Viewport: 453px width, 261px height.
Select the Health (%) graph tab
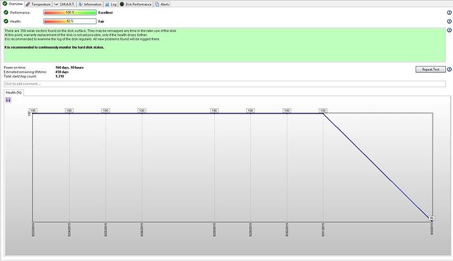click(x=14, y=92)
